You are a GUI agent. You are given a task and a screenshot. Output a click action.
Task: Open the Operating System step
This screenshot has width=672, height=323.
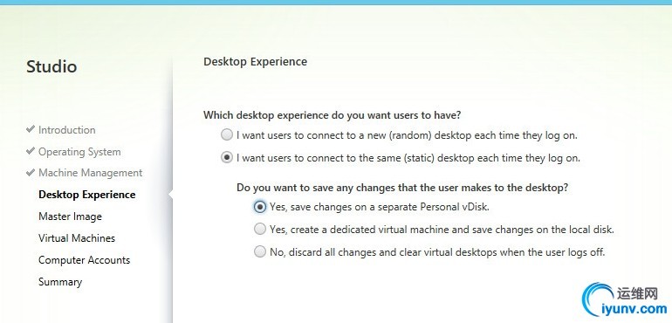coord(79,152)
